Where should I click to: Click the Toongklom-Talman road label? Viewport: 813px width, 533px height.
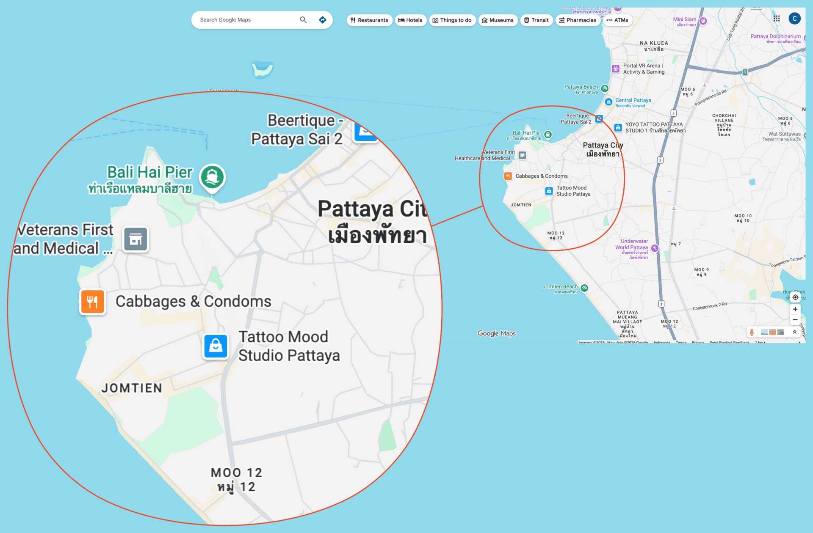(x=786, y=261)
